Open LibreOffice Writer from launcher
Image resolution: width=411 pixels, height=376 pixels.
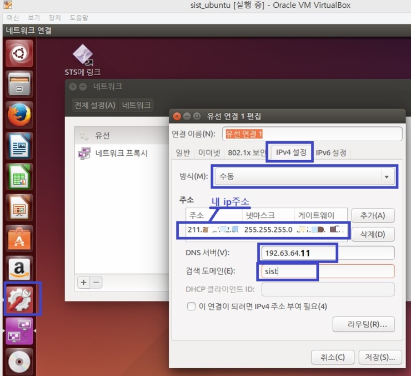(x=19, y=146)
